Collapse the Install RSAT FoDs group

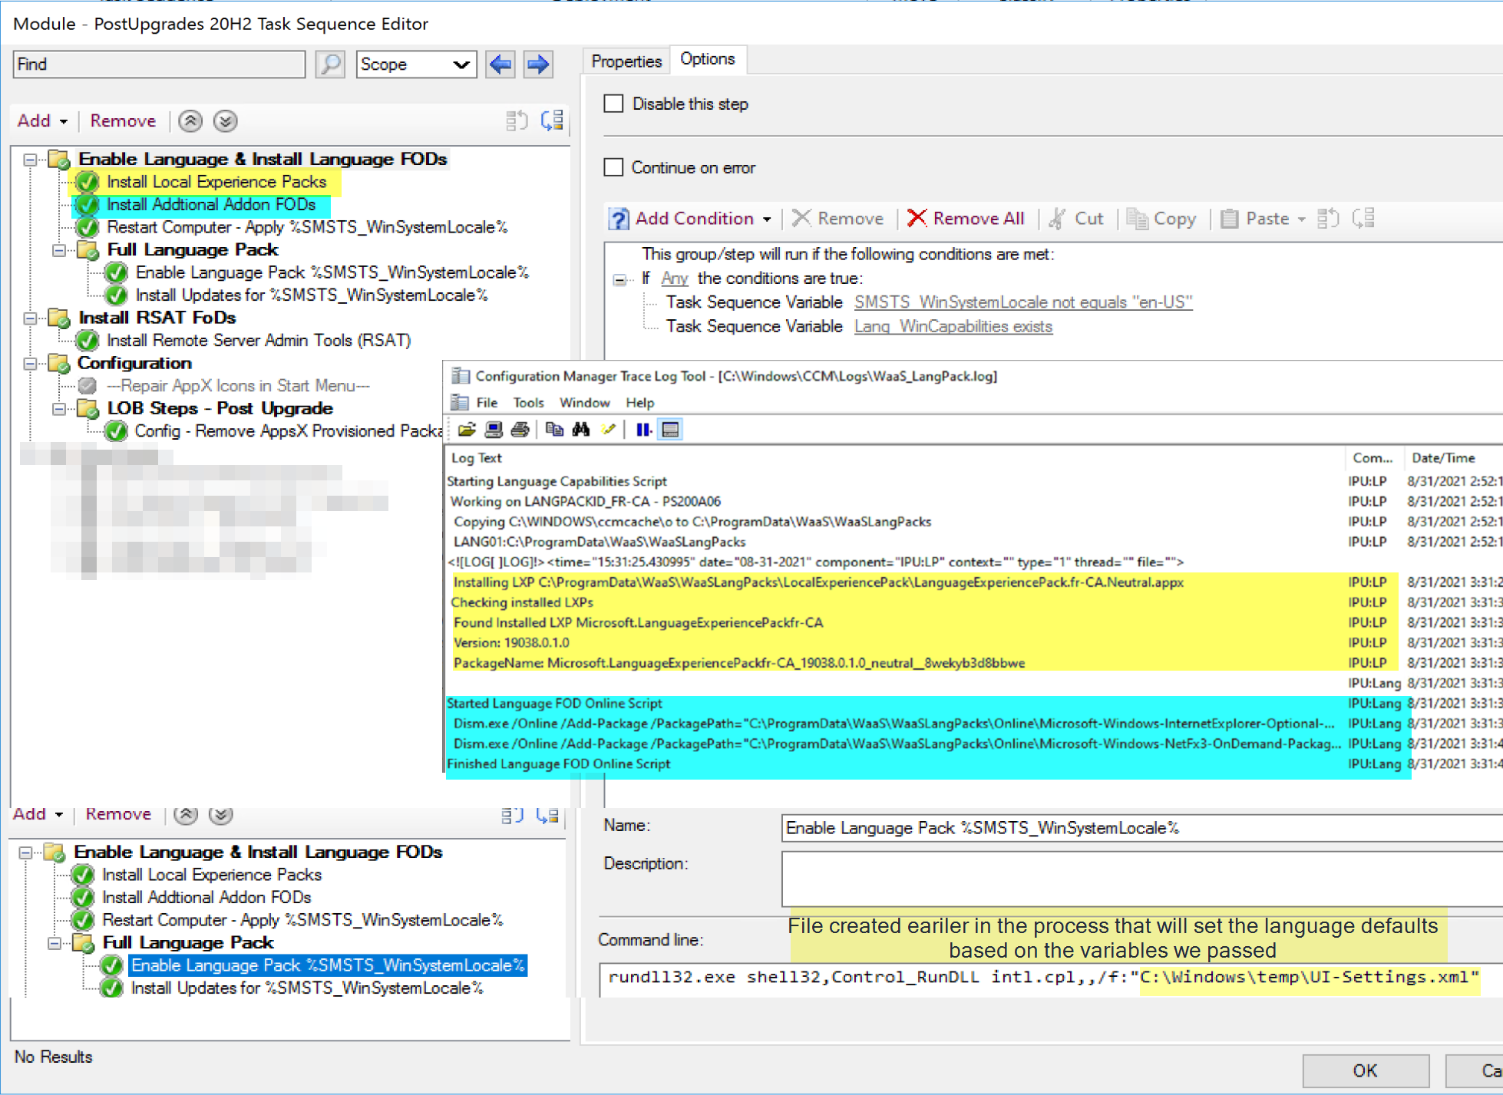pyautogui.click(x=30, y=318)
